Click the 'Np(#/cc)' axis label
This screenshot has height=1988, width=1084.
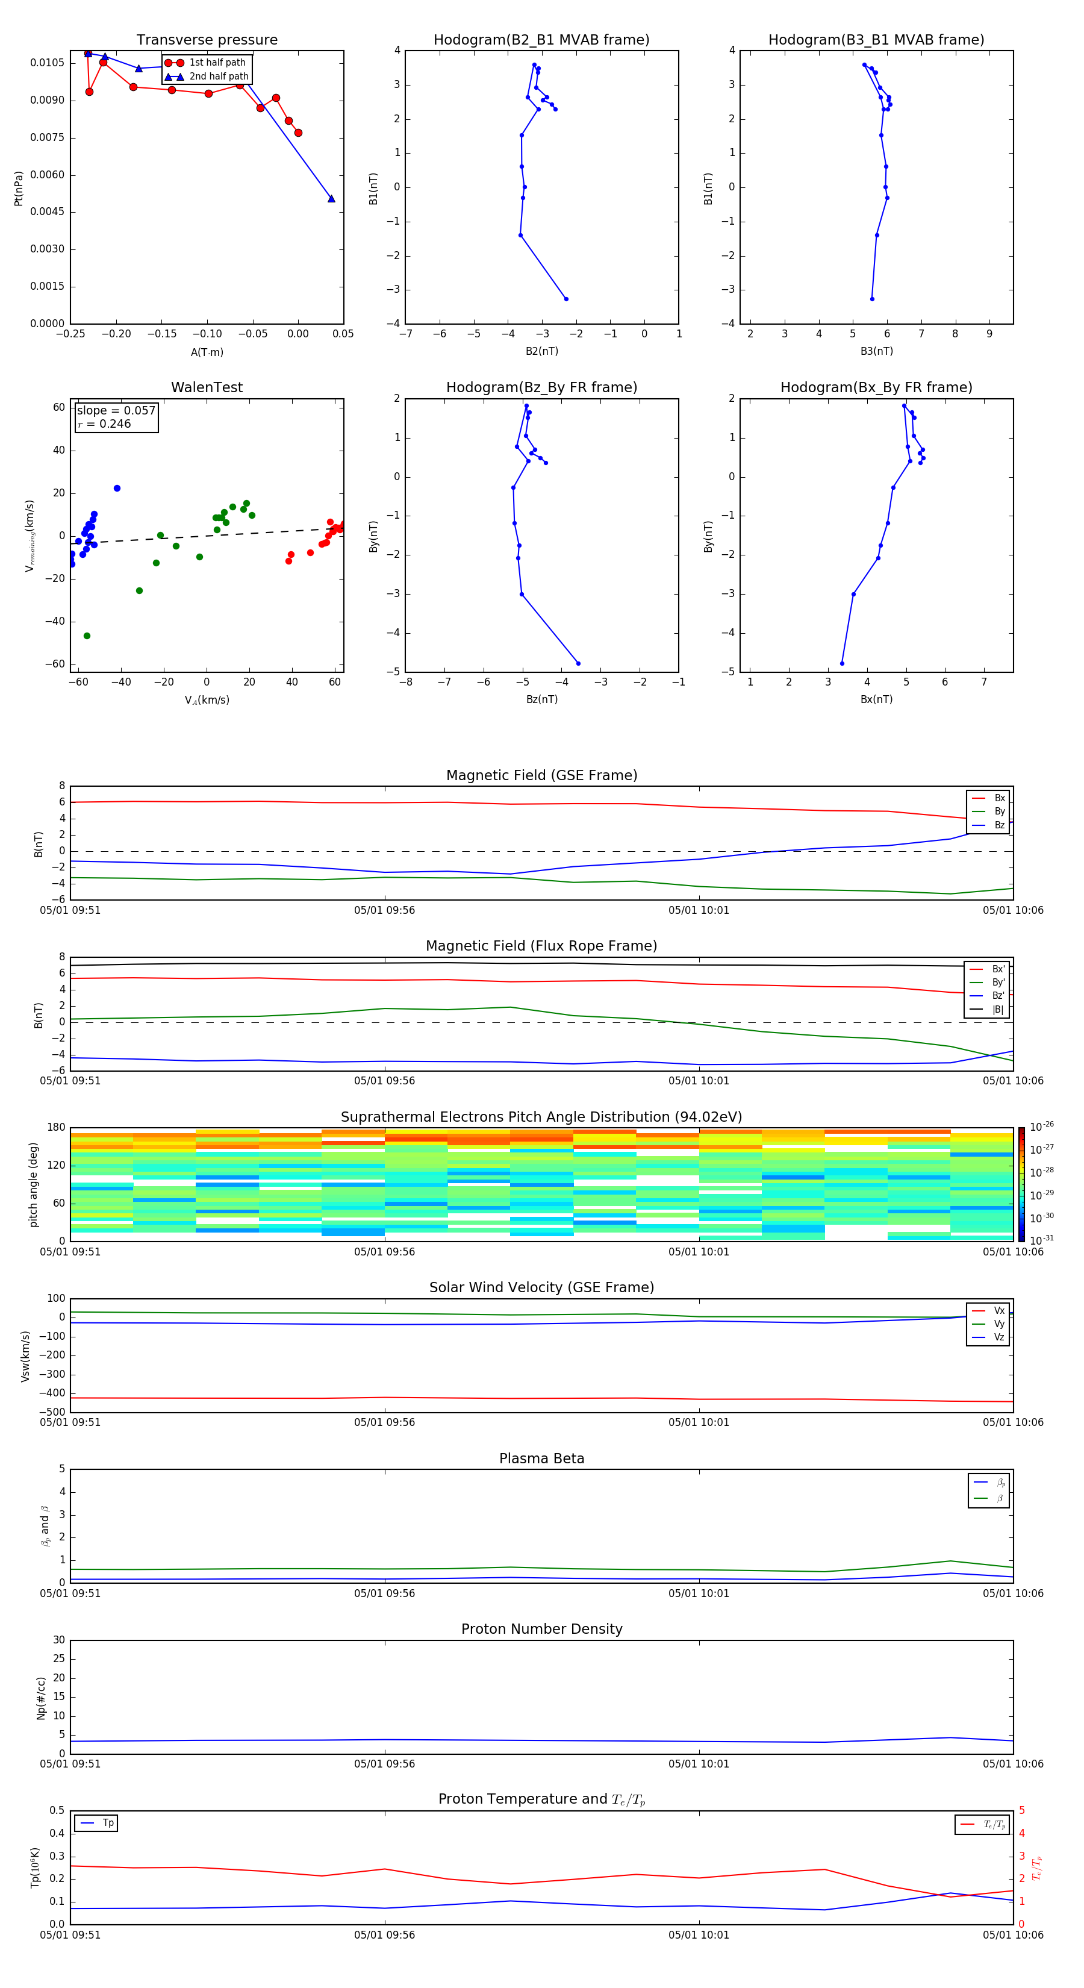tap(41, 1698)
